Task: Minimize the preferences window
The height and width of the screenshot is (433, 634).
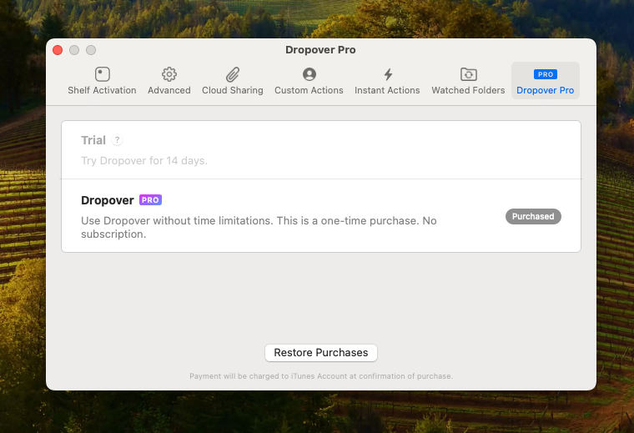Action: 74,50
